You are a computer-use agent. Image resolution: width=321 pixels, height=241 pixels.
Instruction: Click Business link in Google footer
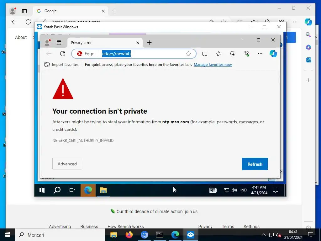click(89, 227)
